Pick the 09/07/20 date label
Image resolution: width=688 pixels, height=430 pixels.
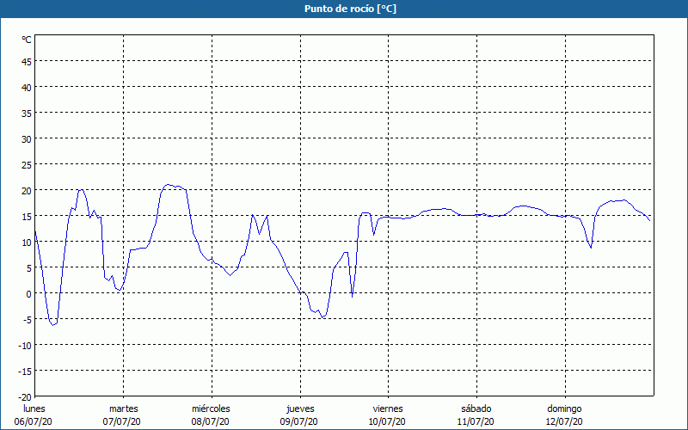tap(299, 421)
